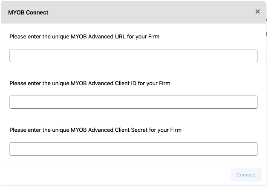Image resolution: width=268 pixels, height=188 pixels.
Task: Focus the Client ID text box
Action: coord(133,102)
